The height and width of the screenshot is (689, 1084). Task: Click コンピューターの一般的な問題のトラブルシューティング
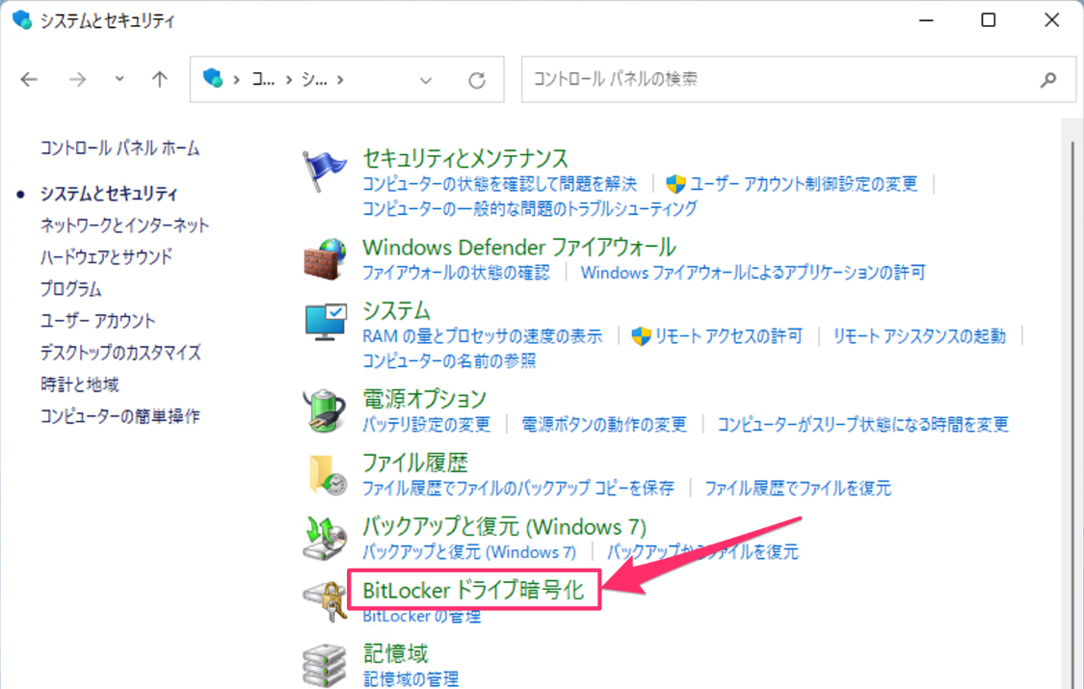(x=530, y=208)
